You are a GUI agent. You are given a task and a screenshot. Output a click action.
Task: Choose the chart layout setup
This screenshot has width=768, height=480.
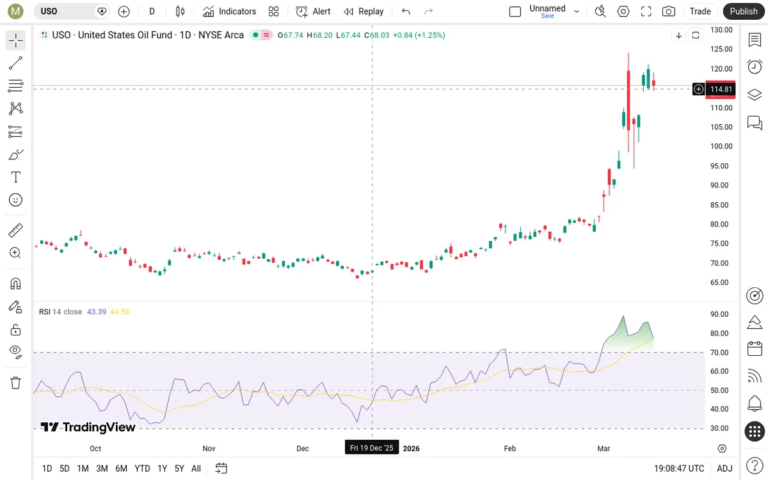pyautogui.click(x=515, y=11)
